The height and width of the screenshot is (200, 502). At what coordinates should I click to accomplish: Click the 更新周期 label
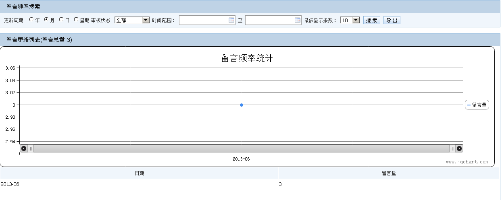(x=15, y=20)
